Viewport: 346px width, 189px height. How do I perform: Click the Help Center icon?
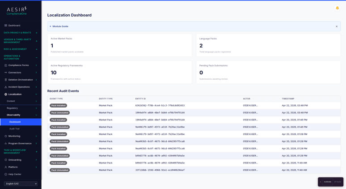coord(6,174)
